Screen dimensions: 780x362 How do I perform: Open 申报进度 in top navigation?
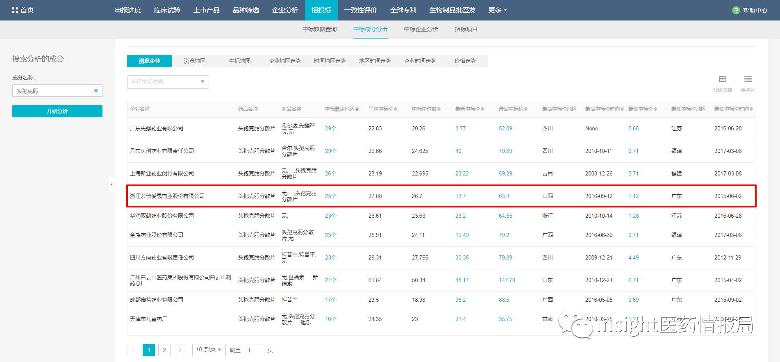(128, 10)
